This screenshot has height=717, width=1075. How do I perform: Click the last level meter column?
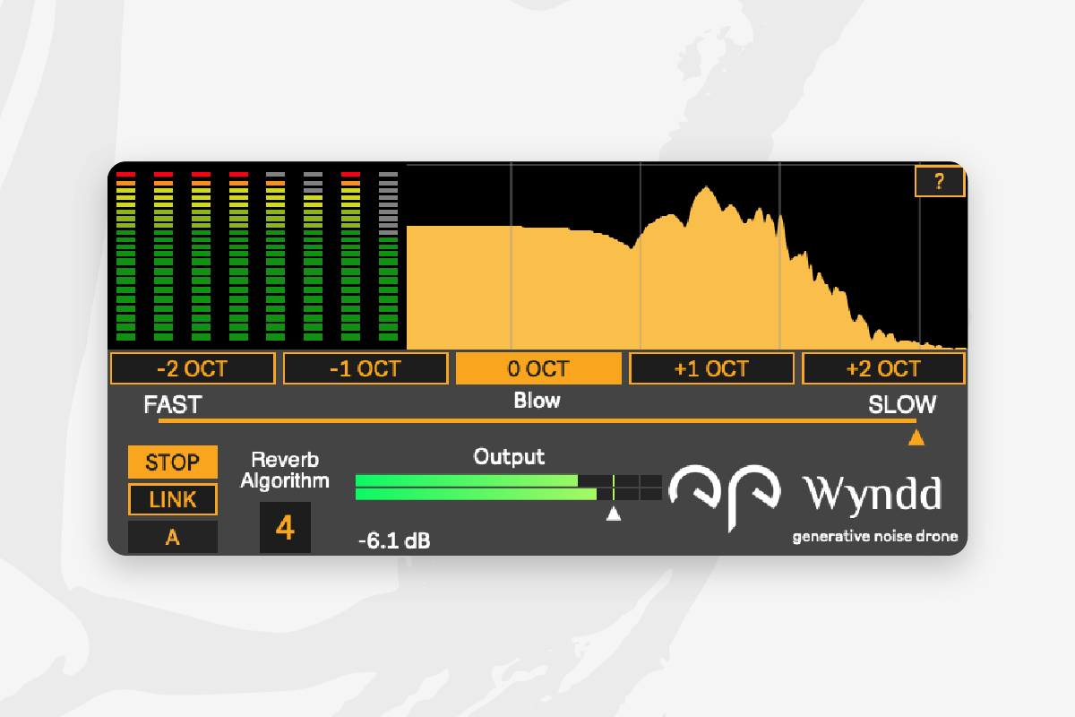pos(388,256)
